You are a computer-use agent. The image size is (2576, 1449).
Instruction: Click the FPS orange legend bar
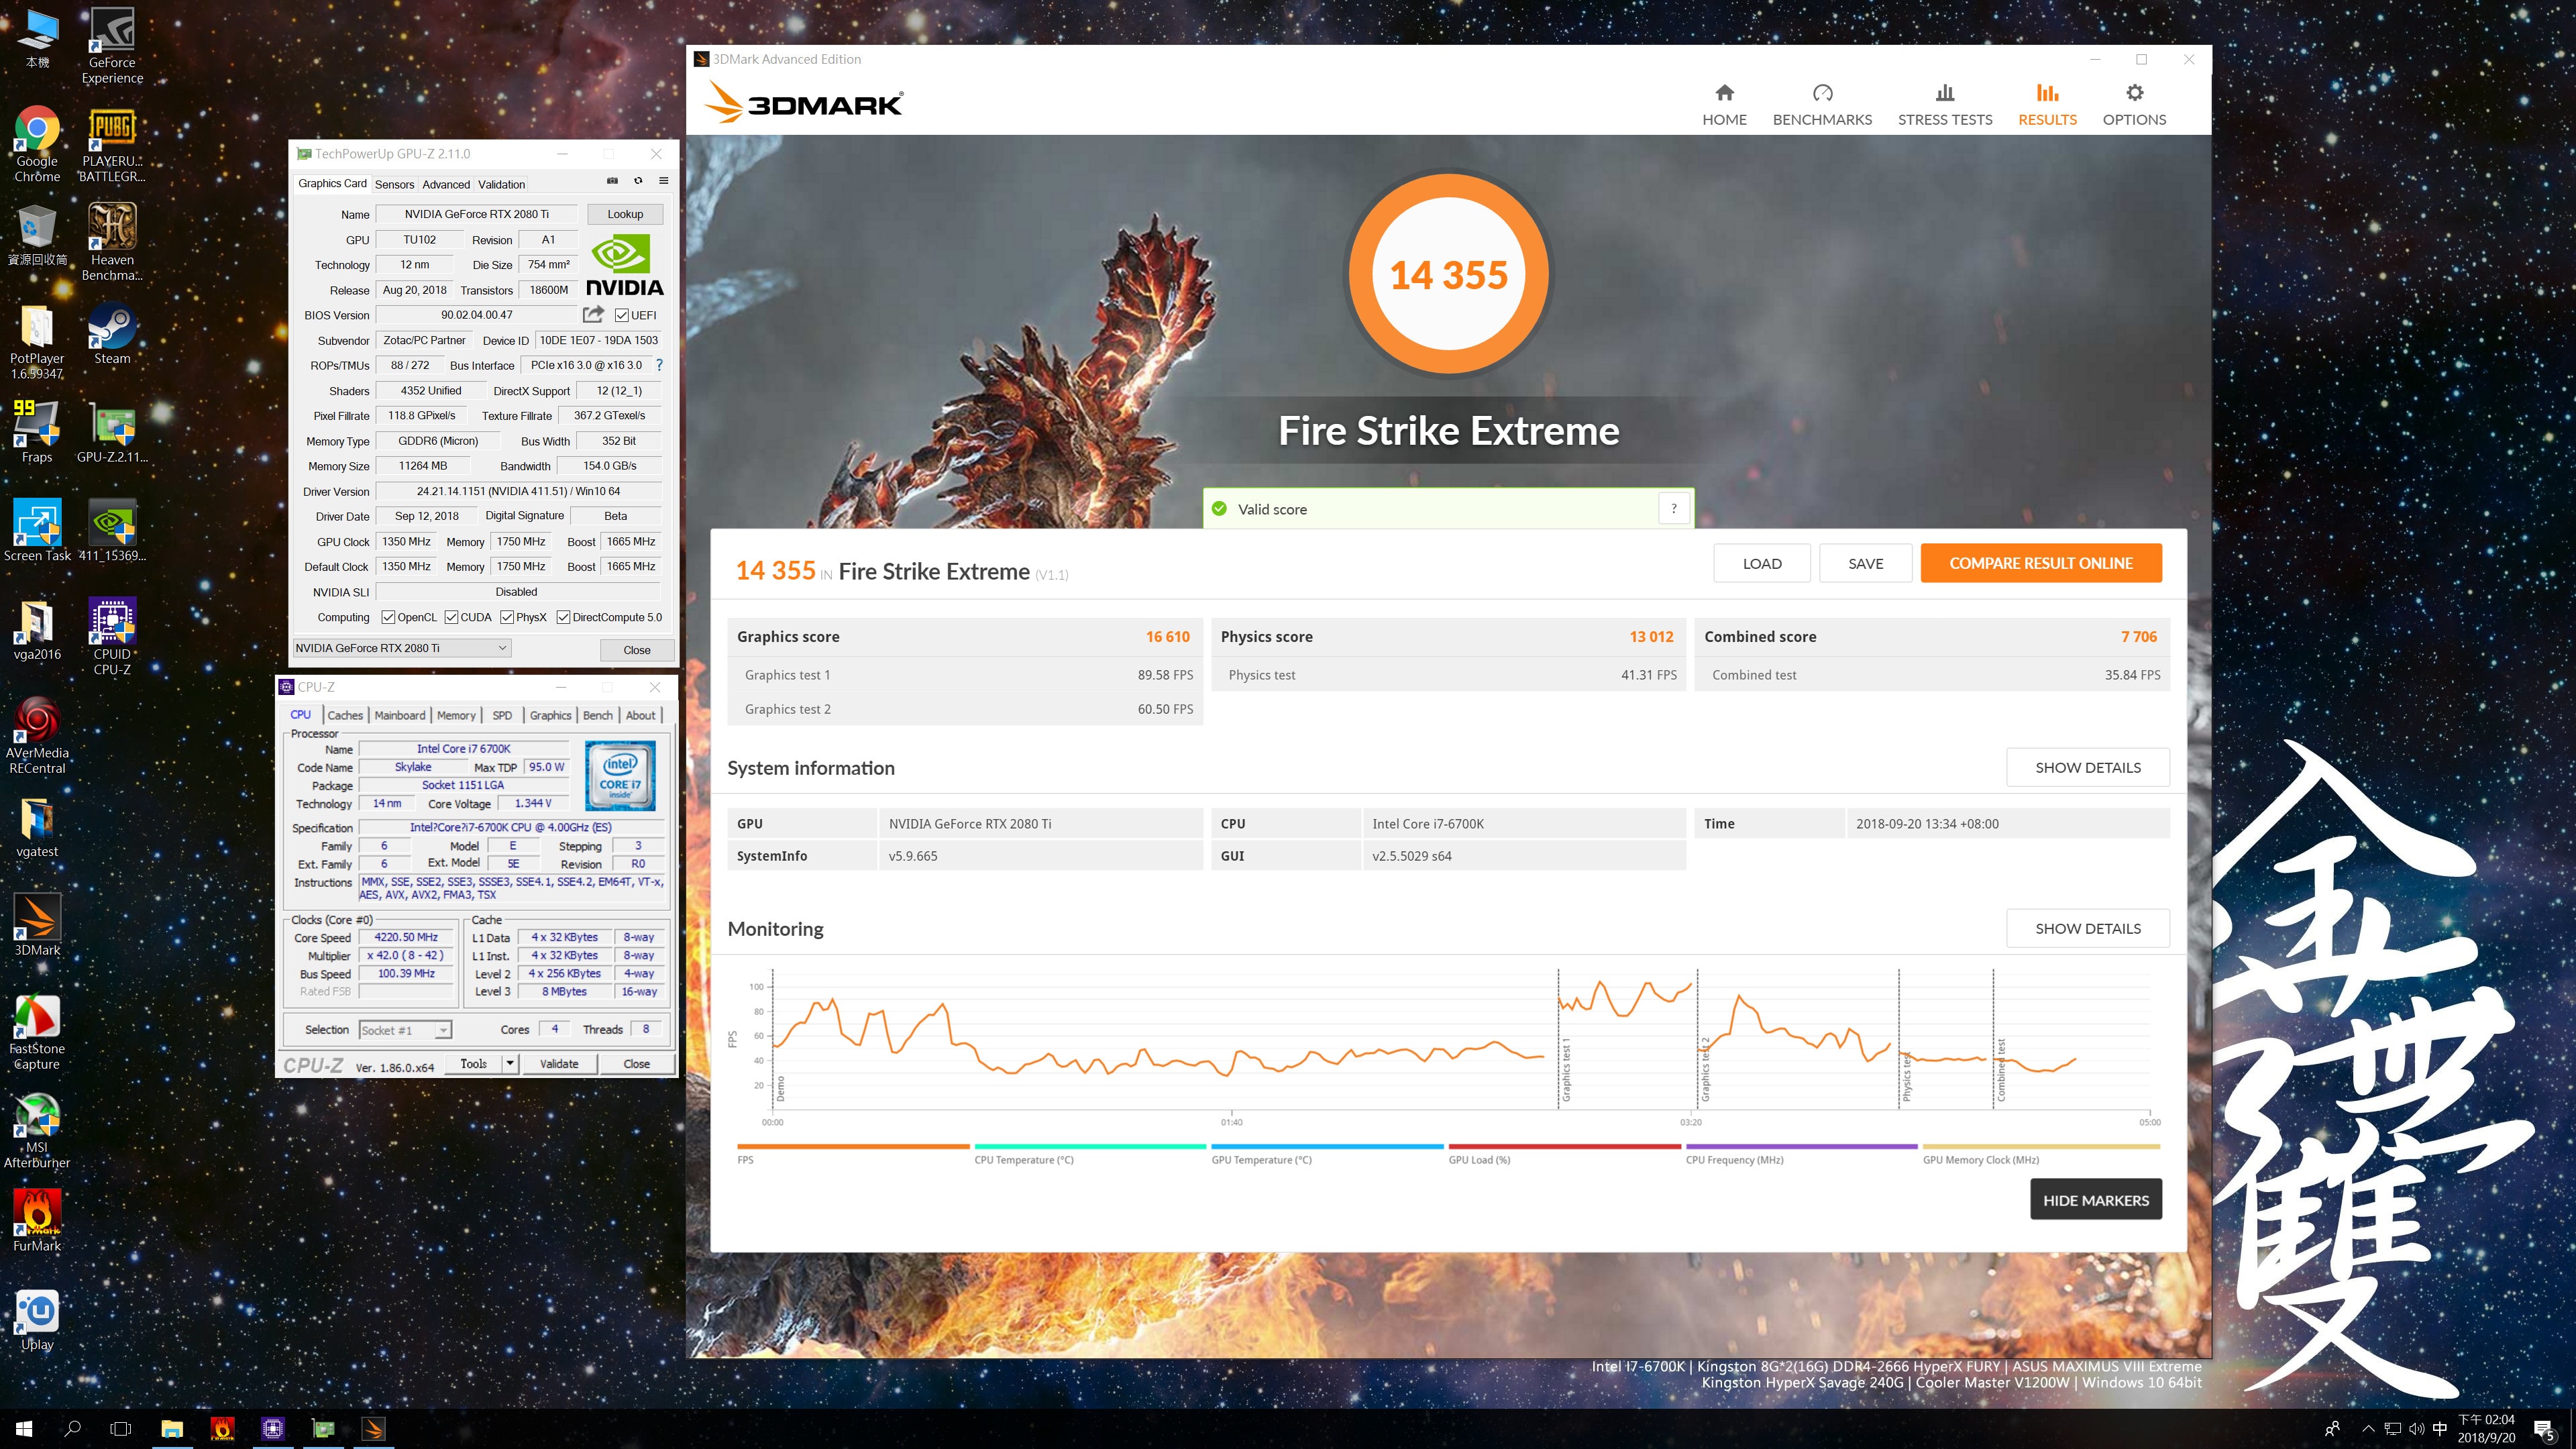click(x=853, y=1146)
